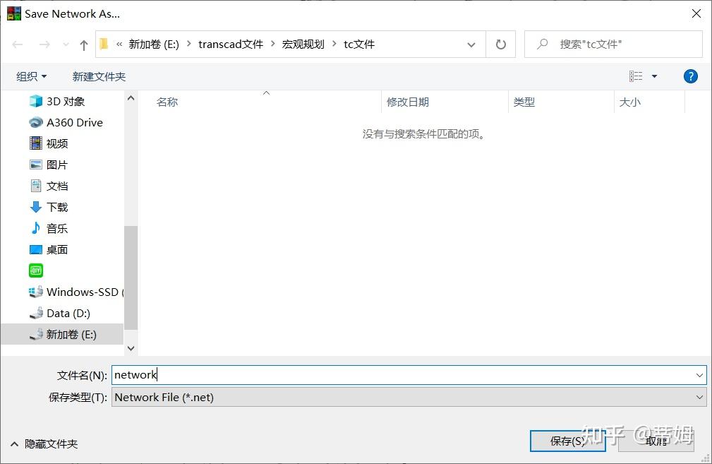The width and height of the screenshot is (712, 464).
Task: Expand the address bar path dropdown arrow
Action: click(x=471, y=44)
